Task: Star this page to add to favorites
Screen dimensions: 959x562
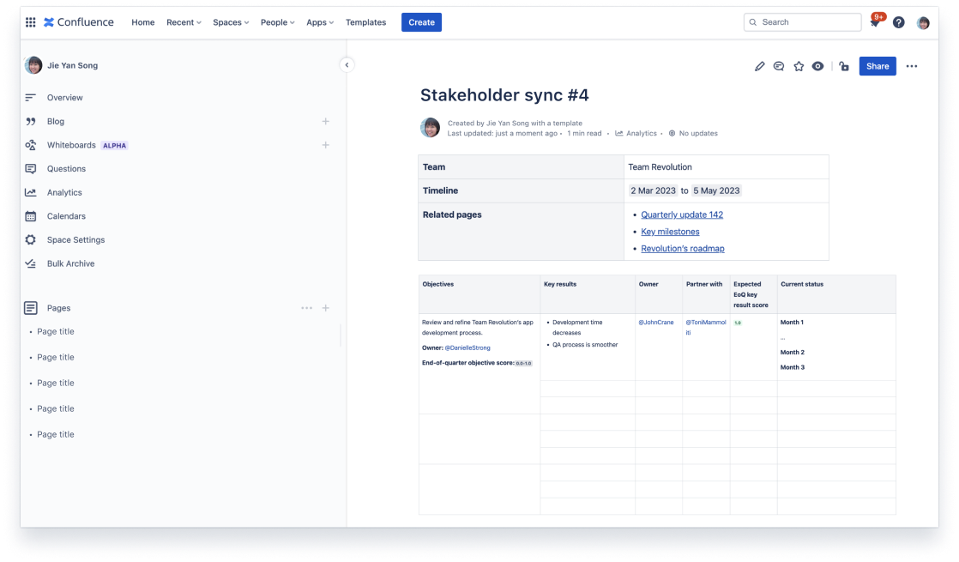Action: 799,66
